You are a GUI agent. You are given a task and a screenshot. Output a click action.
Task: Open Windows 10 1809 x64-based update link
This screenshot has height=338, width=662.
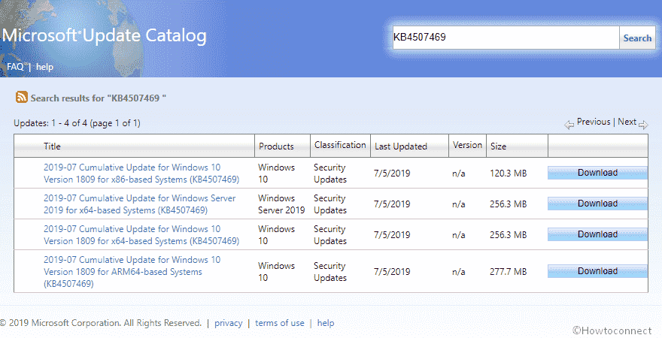(141, 235)
